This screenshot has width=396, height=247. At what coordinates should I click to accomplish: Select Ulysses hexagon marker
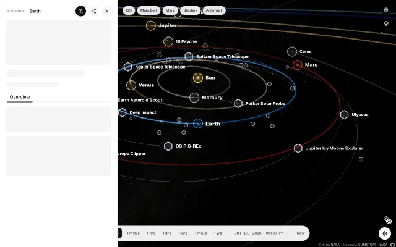pos(344,115)
